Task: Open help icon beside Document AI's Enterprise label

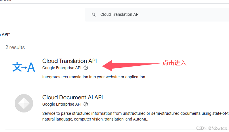Action: pyautogui.click(x=86, y=104)
